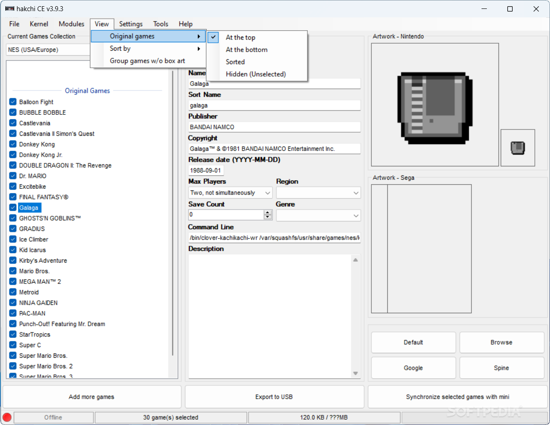
Task: Select the Kirby's Adventure game entry
Action: (x=43, y=261)
